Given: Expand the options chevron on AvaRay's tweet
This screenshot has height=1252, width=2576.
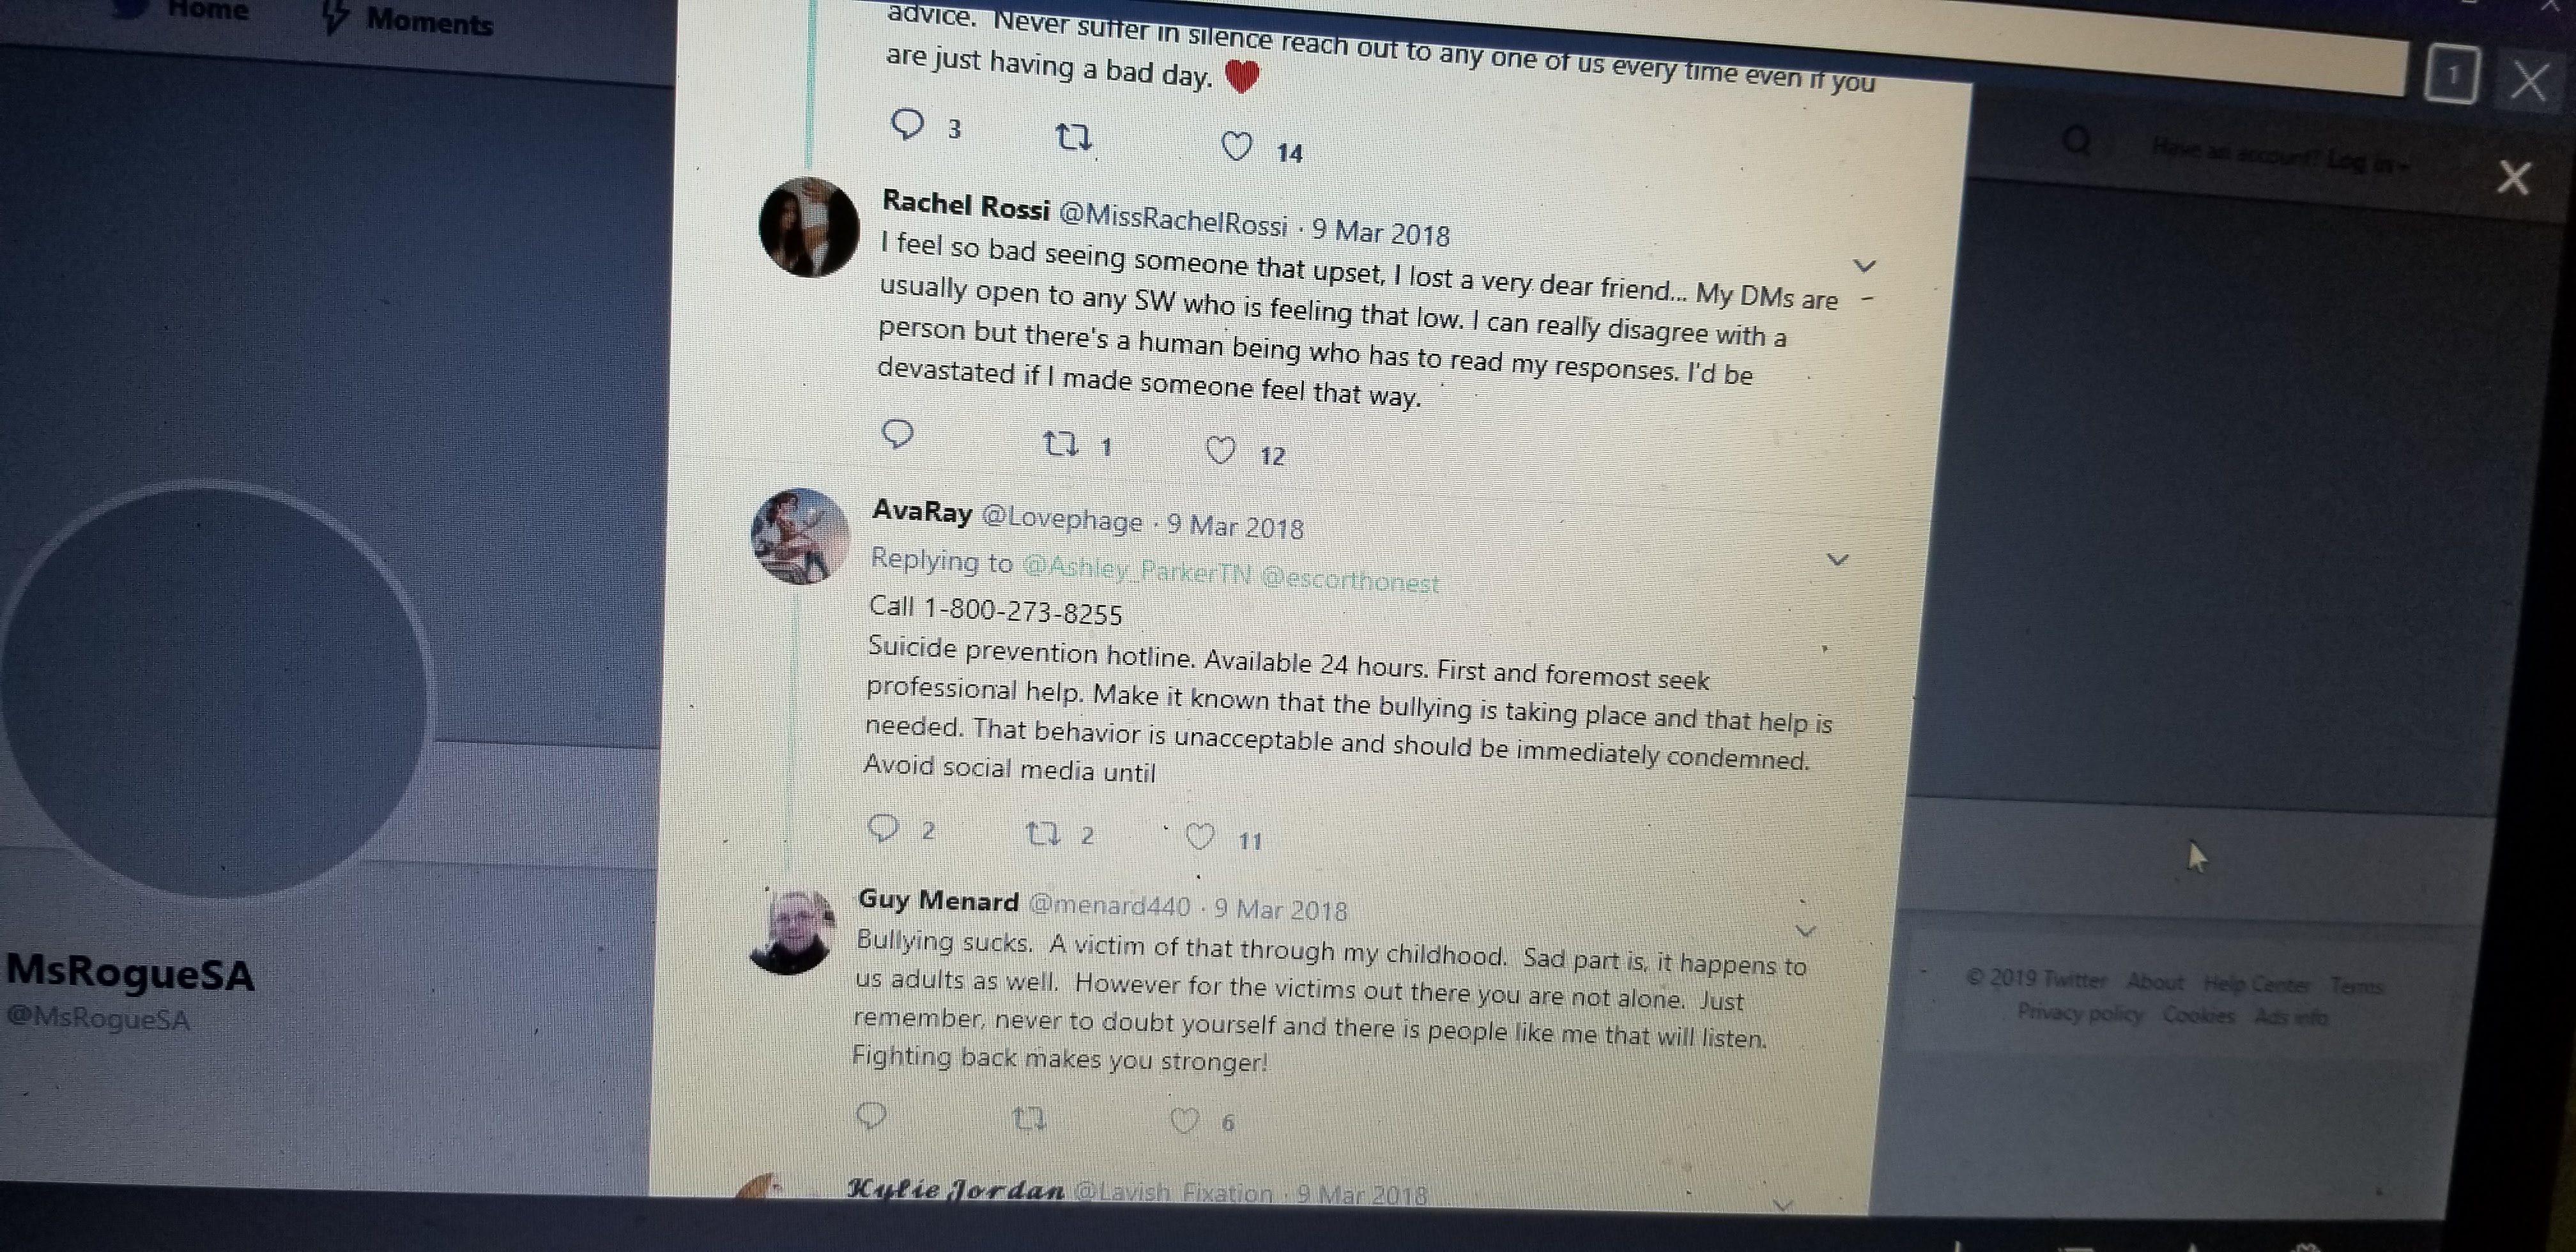Looking at the screenshot, I should pos(1837,559).
